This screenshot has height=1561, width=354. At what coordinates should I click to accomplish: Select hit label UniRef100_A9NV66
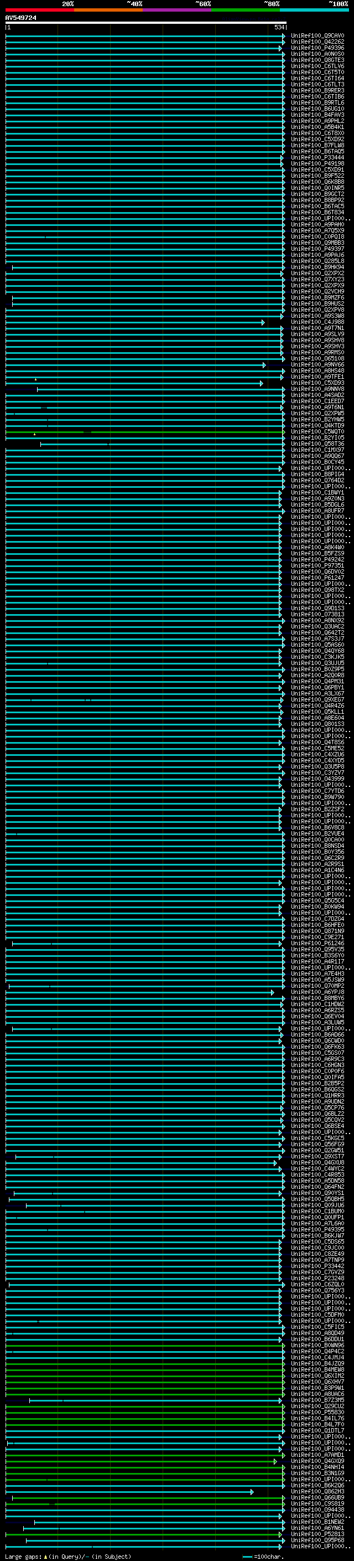(317, 364)
